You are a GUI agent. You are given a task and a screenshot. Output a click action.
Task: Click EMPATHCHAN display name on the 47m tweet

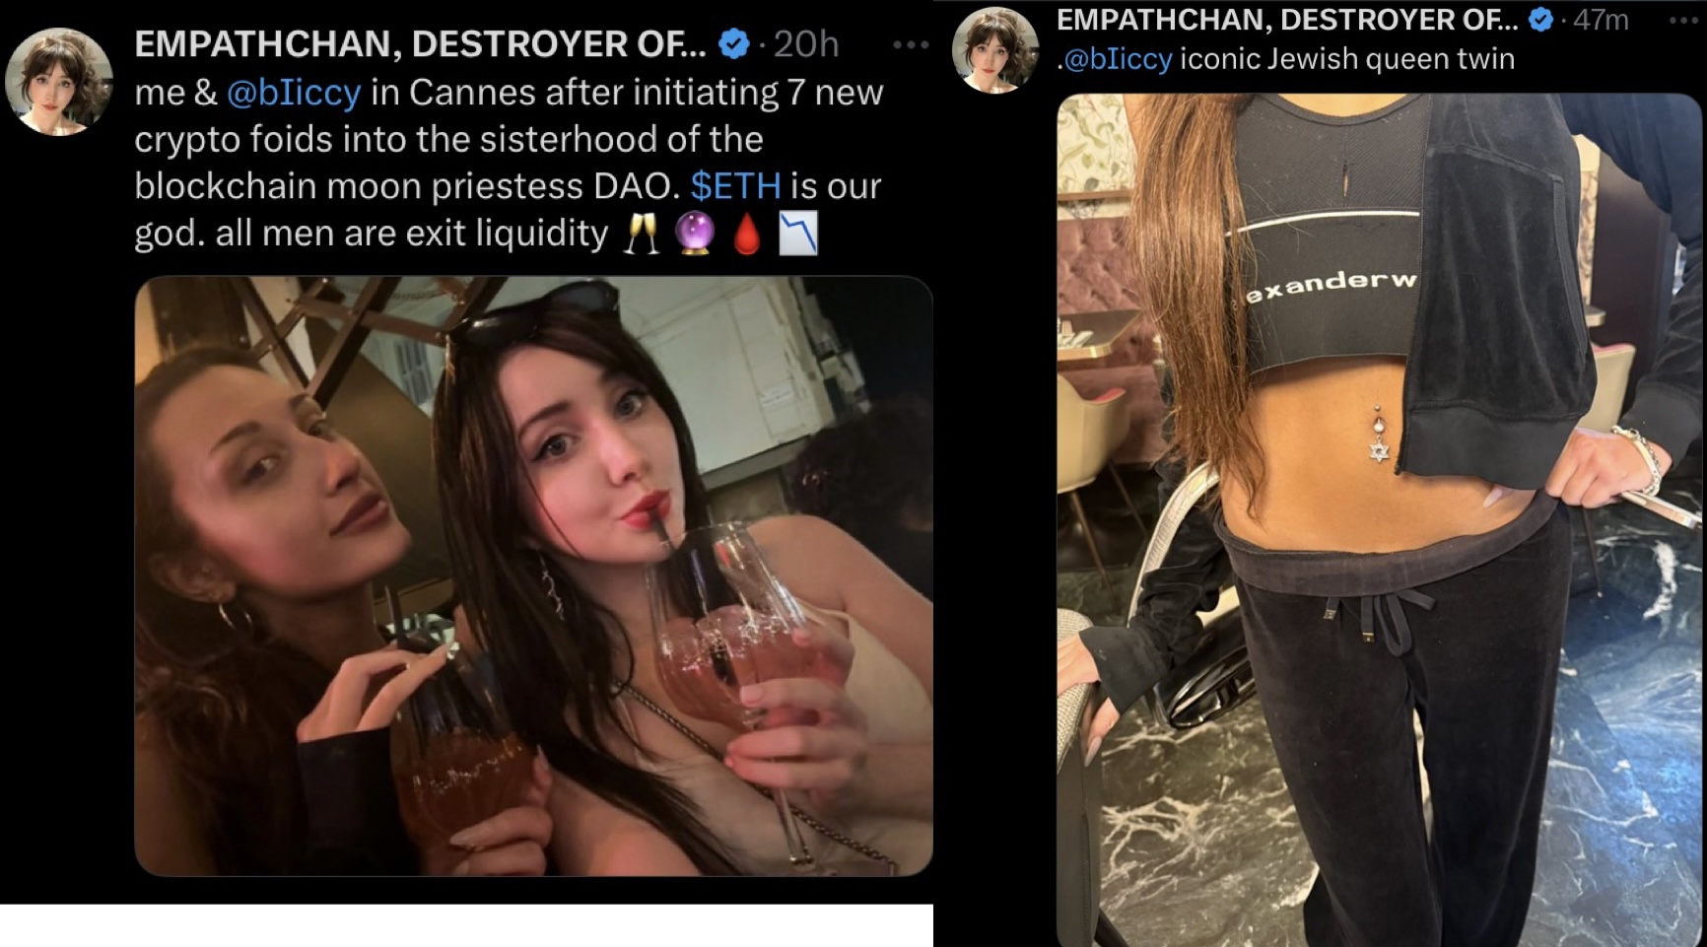point(1287,20)
